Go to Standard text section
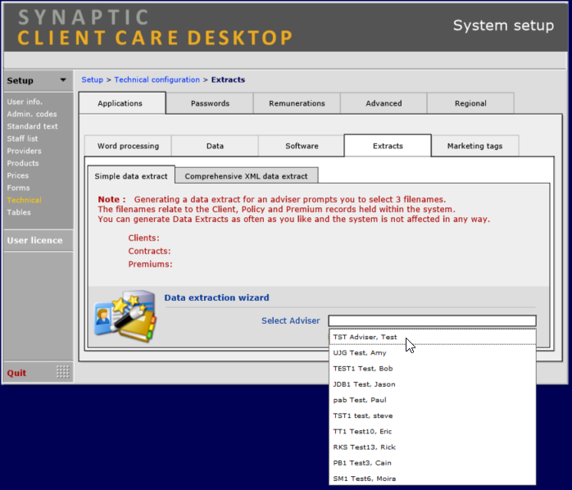 pos(32,126)
